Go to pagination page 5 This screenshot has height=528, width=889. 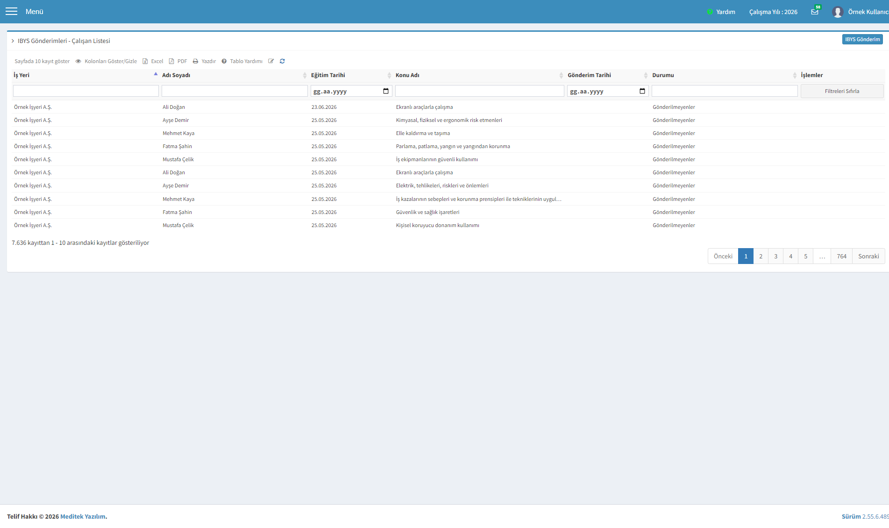tap(805, 256)
